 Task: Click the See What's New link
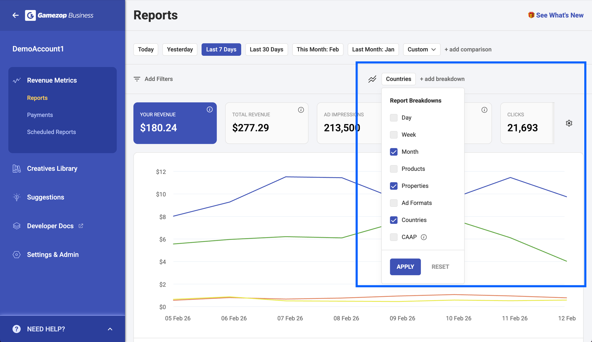click(559, 15)
